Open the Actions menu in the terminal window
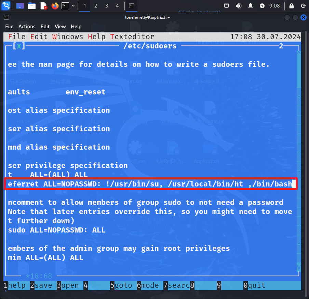 click(27, 26)
